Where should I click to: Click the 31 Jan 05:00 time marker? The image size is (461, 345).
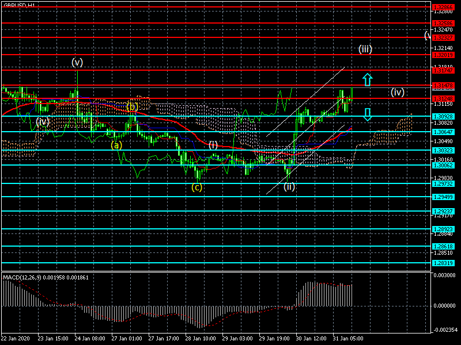tap(348, 338)
